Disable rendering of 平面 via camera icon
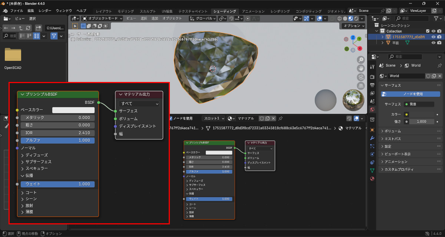The height and width of the screenshot is (237, 445). click(x=439, y=43)
